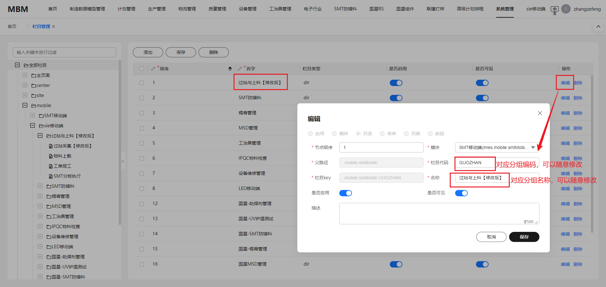The width and height of the screenshot is (606, 287).
Task: Toggle 是否启用 switch in the edit dialog
Action: tap(346, 193)
